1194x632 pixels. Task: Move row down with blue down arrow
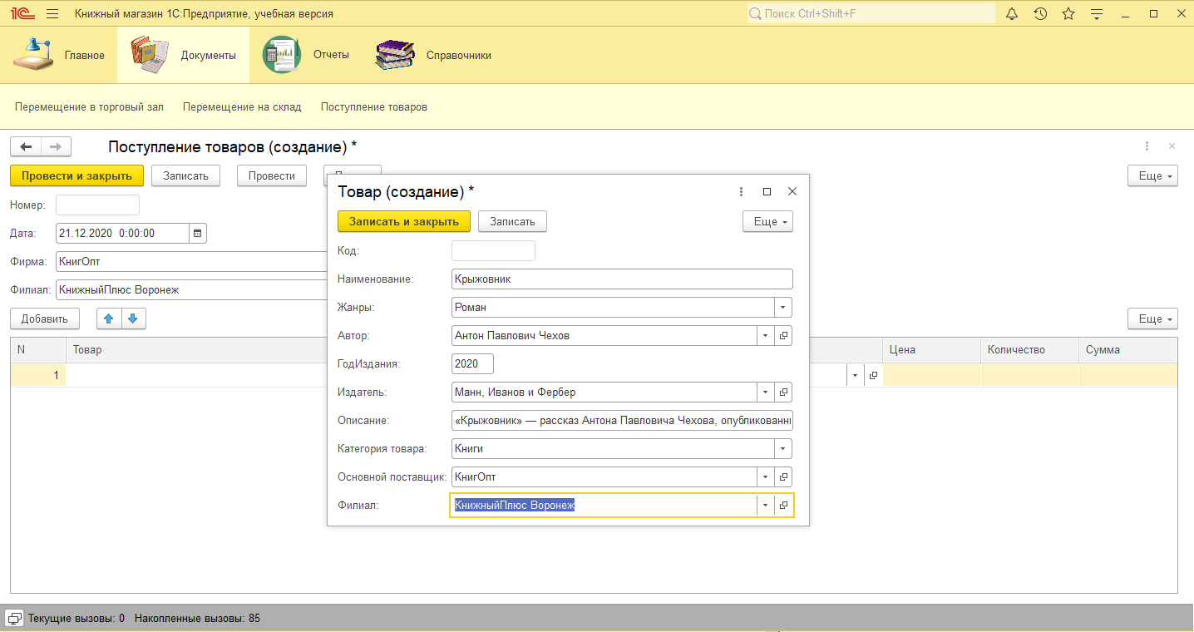coord(133,318)
